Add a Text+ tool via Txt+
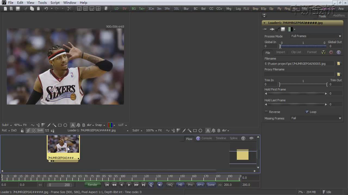The width and height of the screenshot is (348, 195). click(x=142, y=9)
